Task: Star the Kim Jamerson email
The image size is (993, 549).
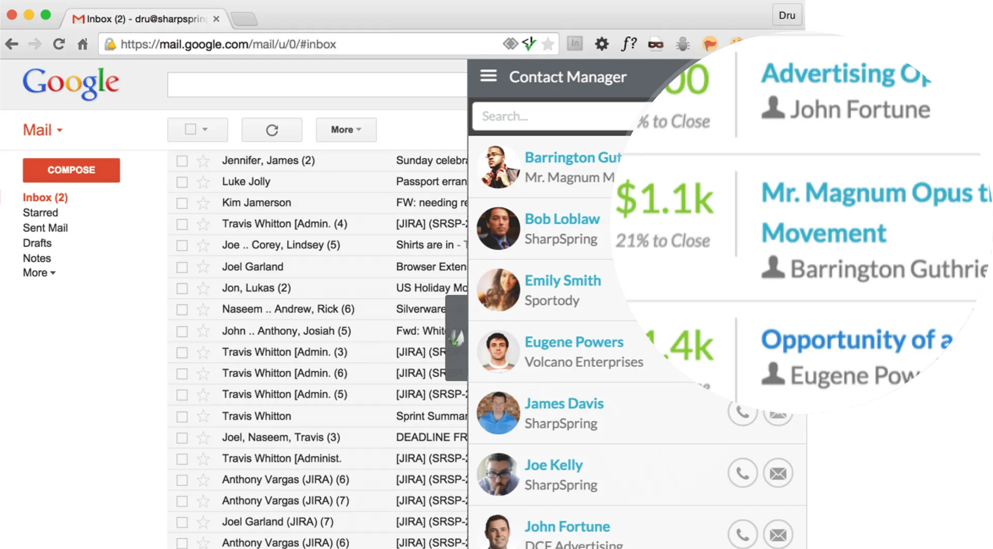Action: point(203,203)
